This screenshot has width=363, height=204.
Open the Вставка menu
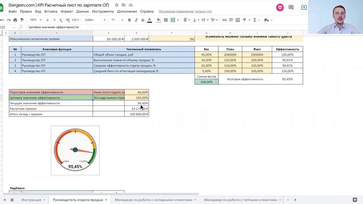click(x=50, y=11)
